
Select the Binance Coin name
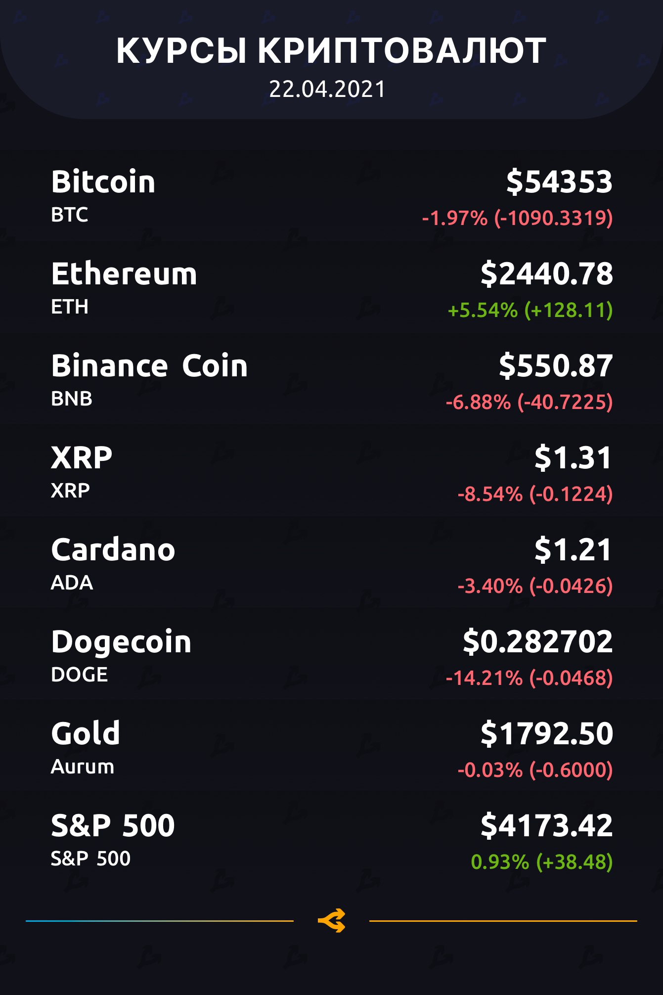pos(149,365)
